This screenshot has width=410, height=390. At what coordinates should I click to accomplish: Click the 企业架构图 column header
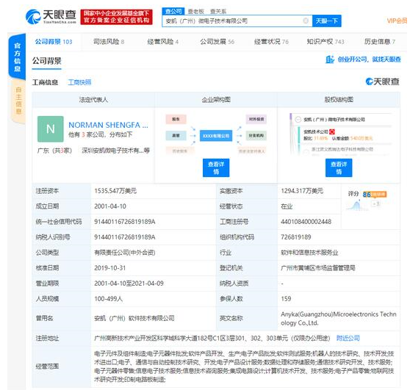[x=216, y=100]
